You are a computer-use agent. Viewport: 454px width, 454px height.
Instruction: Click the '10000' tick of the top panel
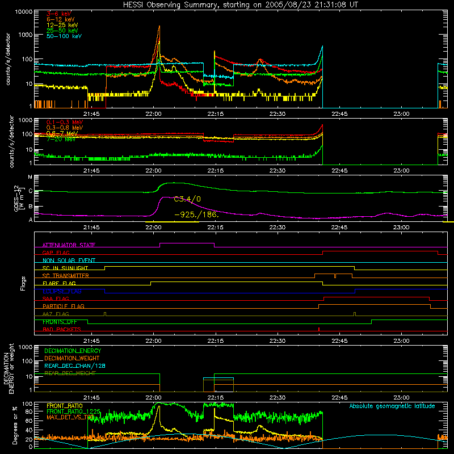click(24, 11)
